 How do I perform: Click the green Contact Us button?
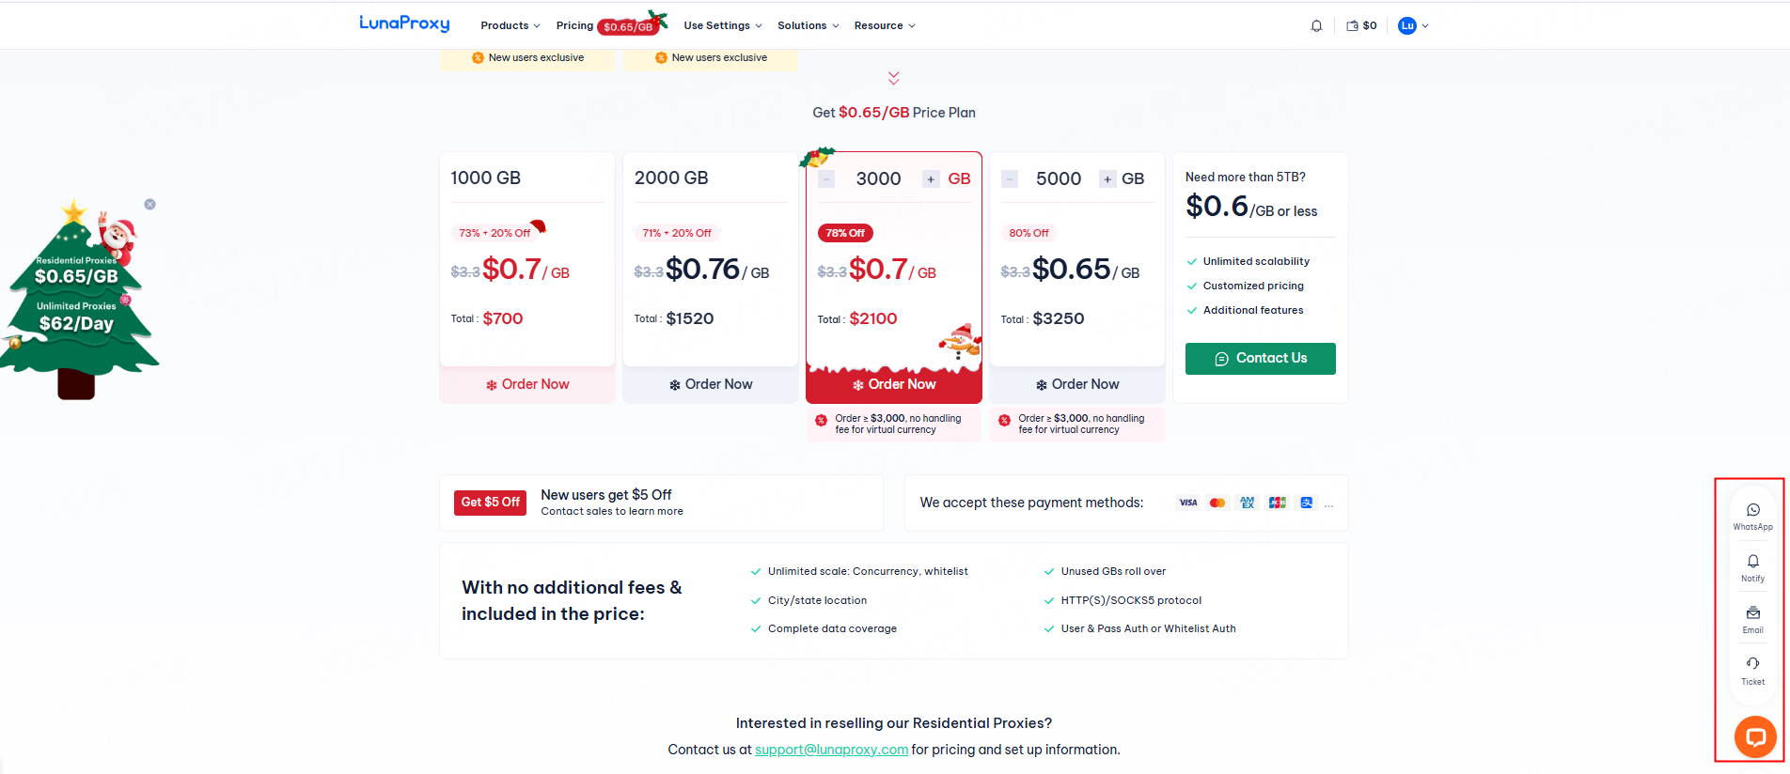coord(1260,359)
